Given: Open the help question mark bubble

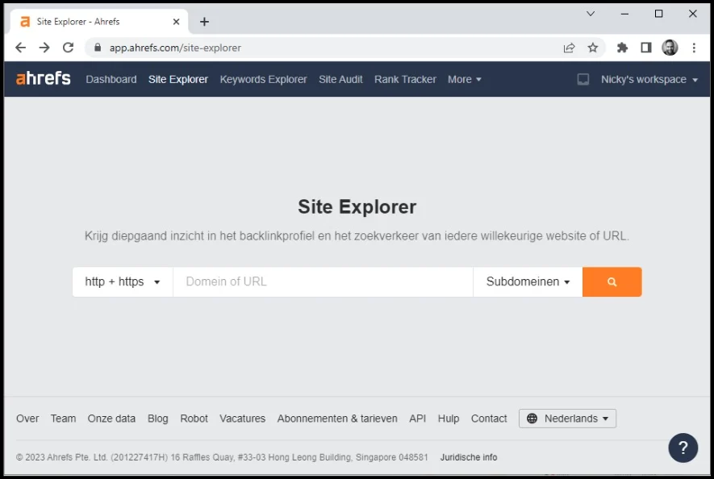Looking at the screenshot, I should (683, 448).
